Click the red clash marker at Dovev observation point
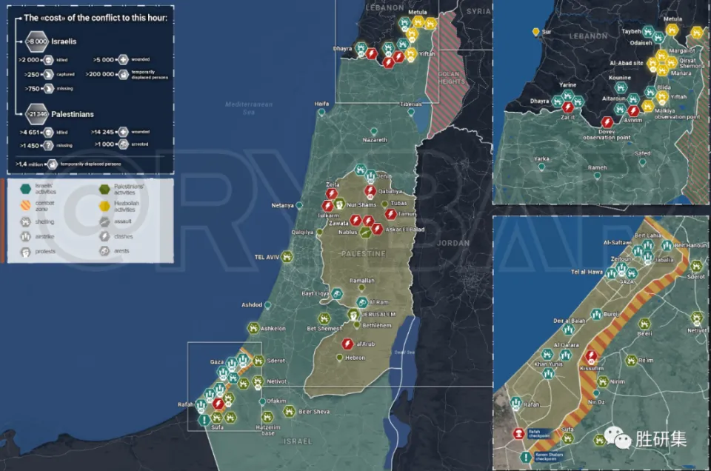 coord(608,122)
